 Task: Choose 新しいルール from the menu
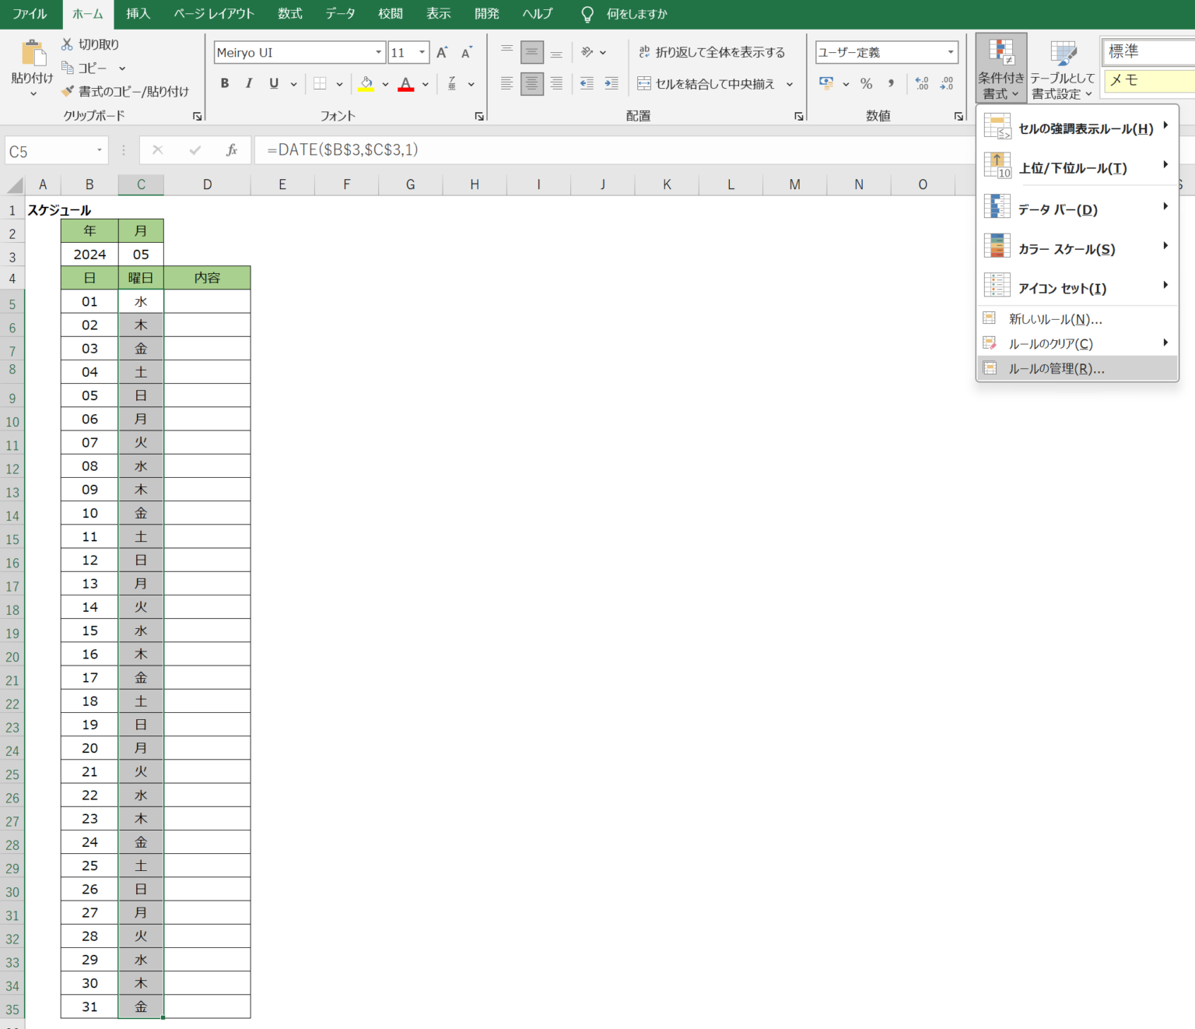pyautogui.click(x=1054, y=319)
